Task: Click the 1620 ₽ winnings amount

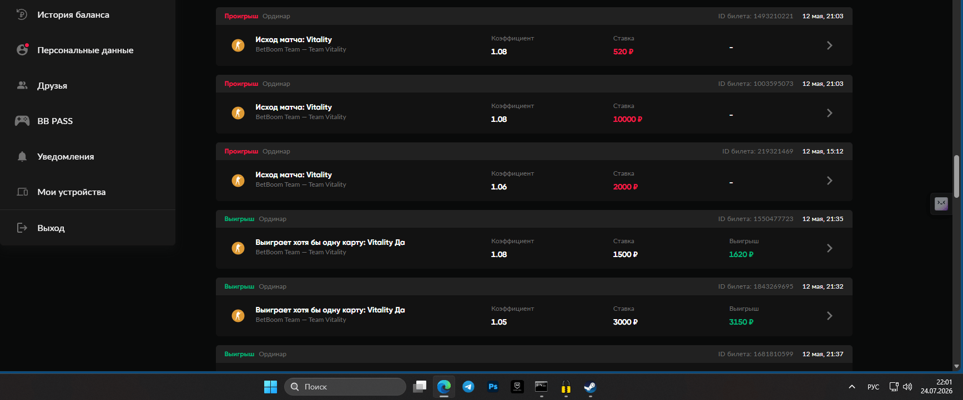Action: coord(741,254)
